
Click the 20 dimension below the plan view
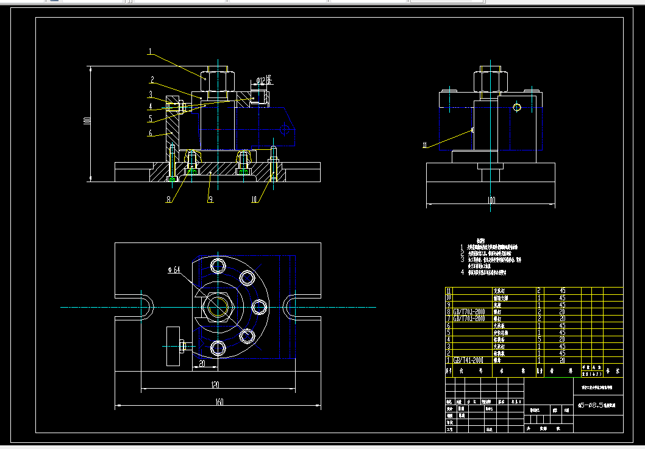[x=202, y=364]
